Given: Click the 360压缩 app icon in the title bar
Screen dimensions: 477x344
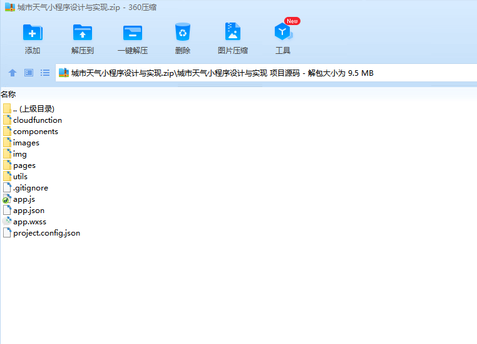Looking at the screenshot, I should pyautogui.click(x=10, y=7).
